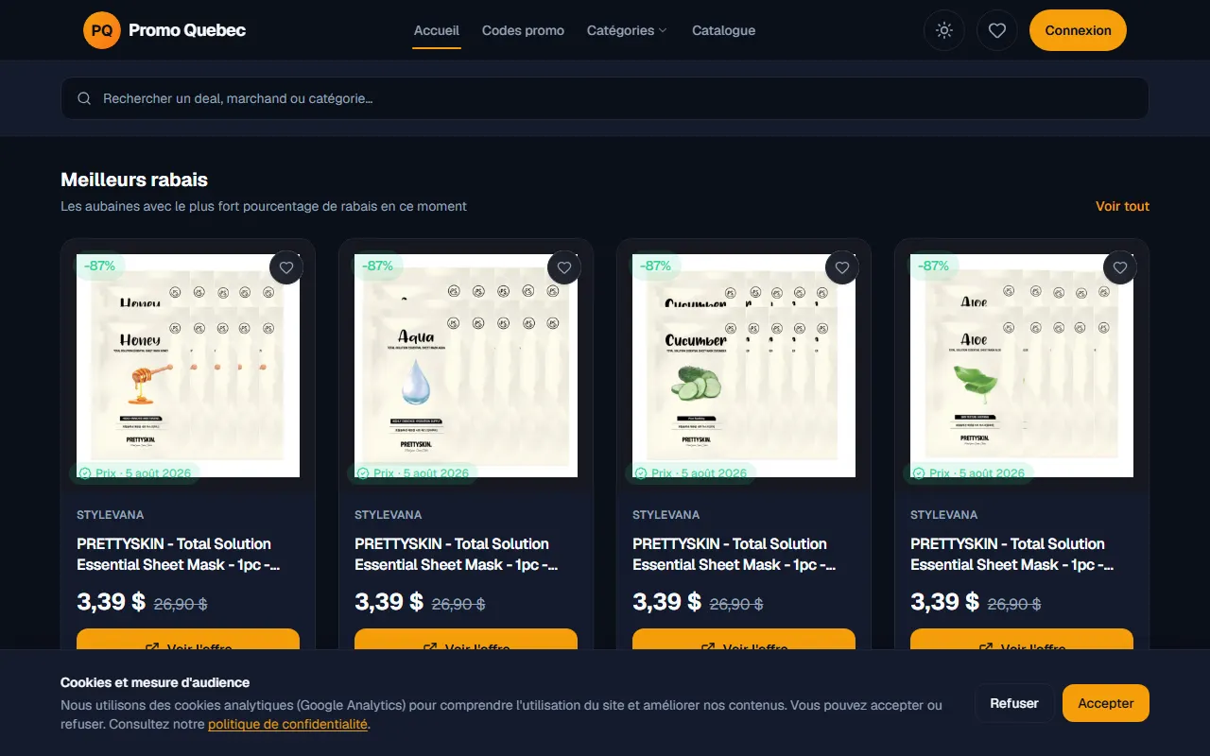The height and width of the screenshot is (756, 1210).
Task: Open the Aqua card product title
Action: (458, 554)
